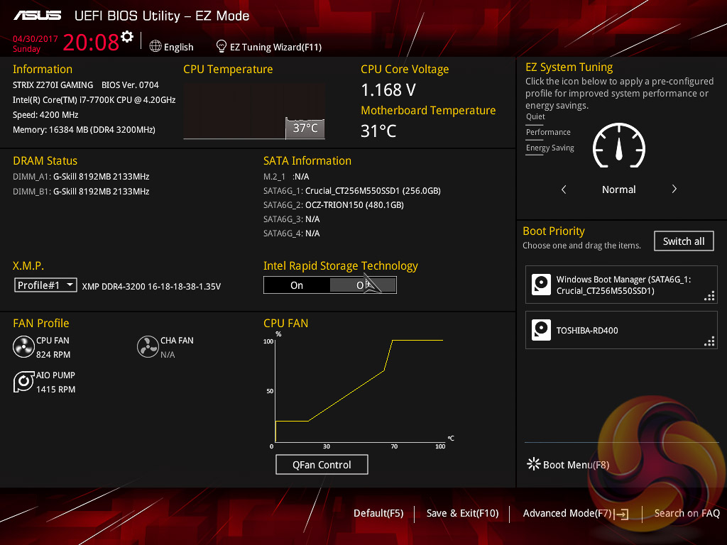Change language from English
This screenshot has height=545, width=727.
[x=178, y=47]
